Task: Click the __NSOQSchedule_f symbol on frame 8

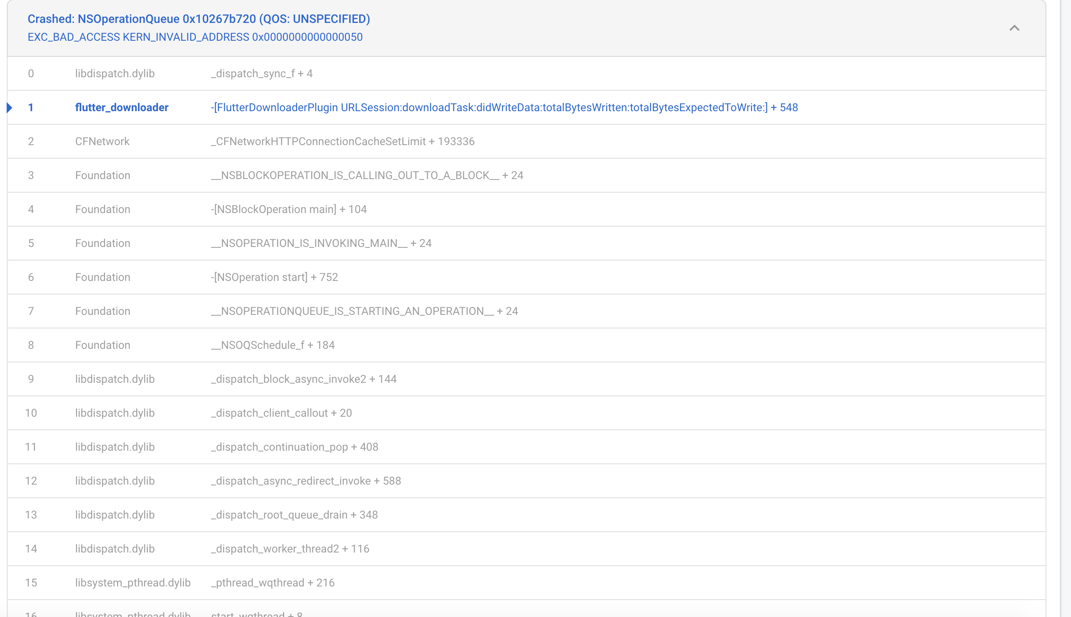Action: click(x=273, y=345)
